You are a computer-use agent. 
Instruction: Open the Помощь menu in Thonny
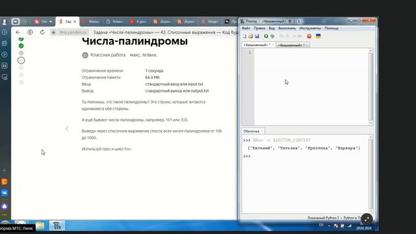pos(331,28)
